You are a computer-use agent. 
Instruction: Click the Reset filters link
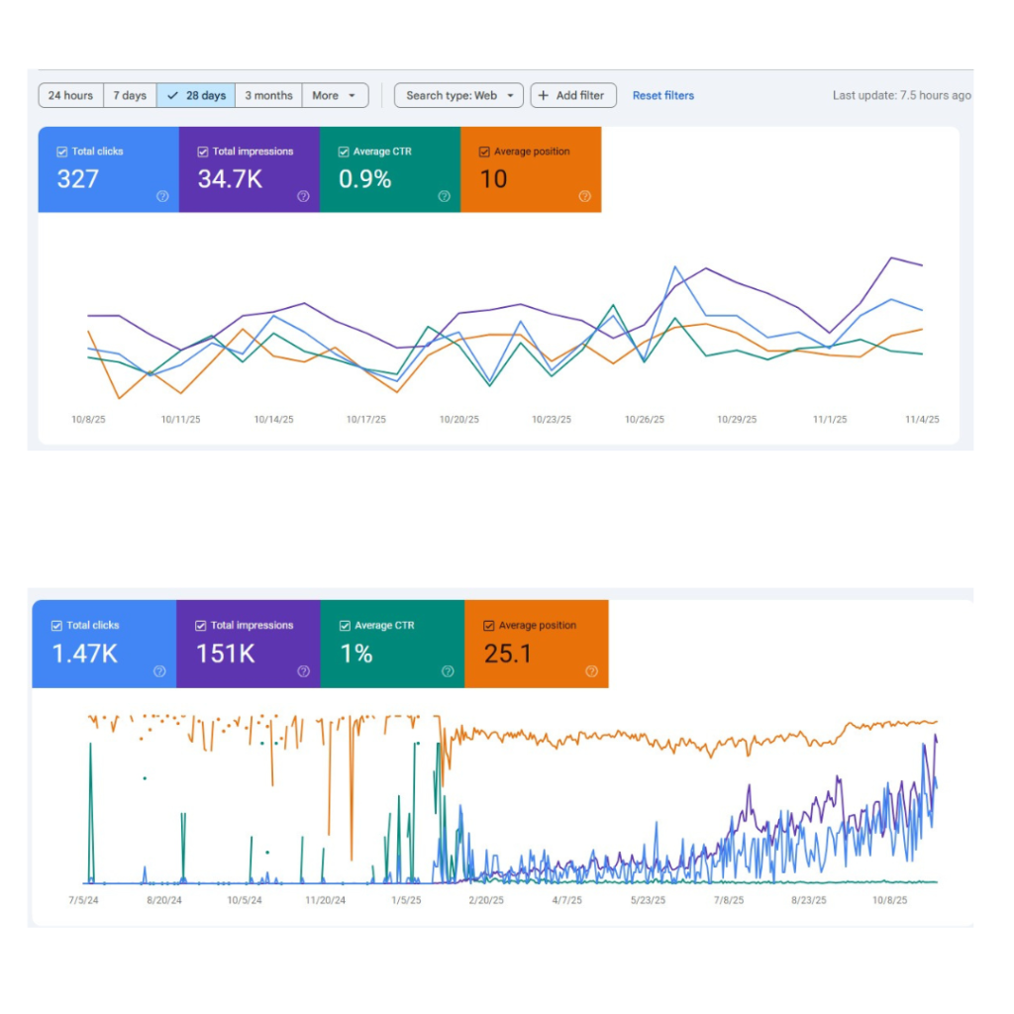point(663,96)
